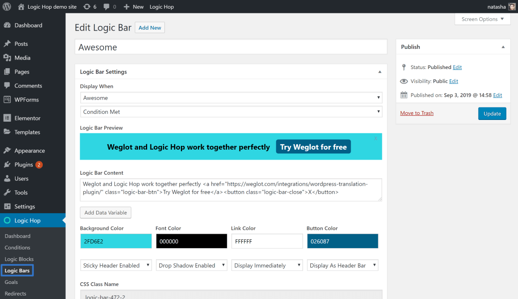
Task: Click the Plugins plug icon
Action: tap(7, 164)
